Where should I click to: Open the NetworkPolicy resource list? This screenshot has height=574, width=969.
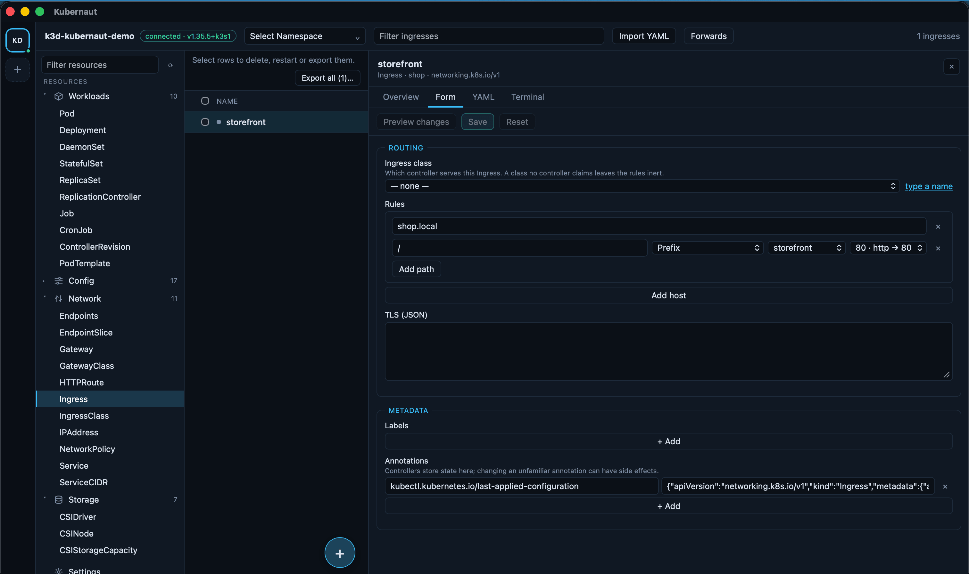[110, 449]
